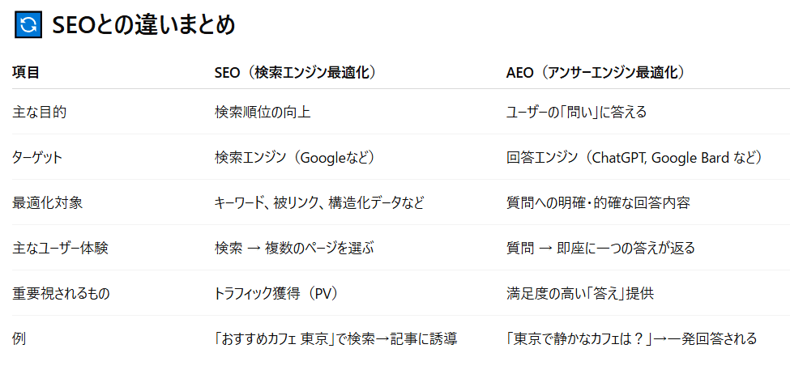Click the 'ユーザーの「問い」に答える' cell
Viewport: 803px width, 370px height.
tap(576, 112)
